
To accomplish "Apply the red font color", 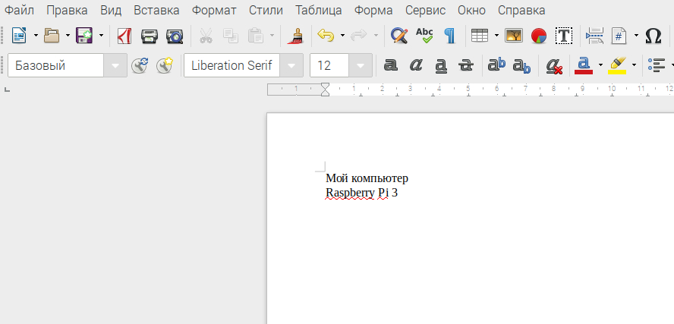I will tap(584, 66).
